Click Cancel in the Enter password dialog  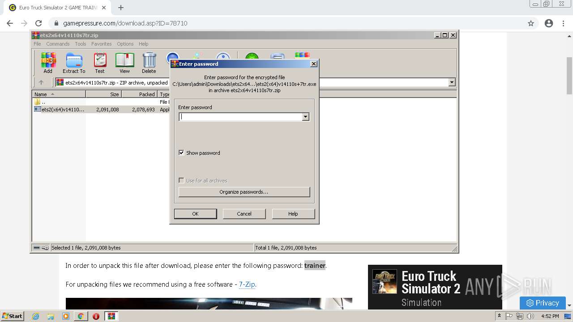(244, 214)
